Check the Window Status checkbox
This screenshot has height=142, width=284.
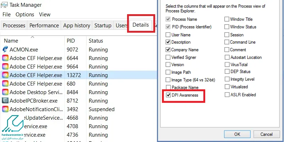pos(227,27)
